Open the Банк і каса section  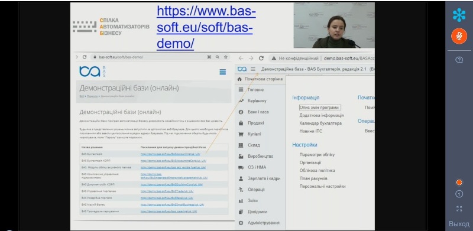pyautogui.click(x=258, y=112)
